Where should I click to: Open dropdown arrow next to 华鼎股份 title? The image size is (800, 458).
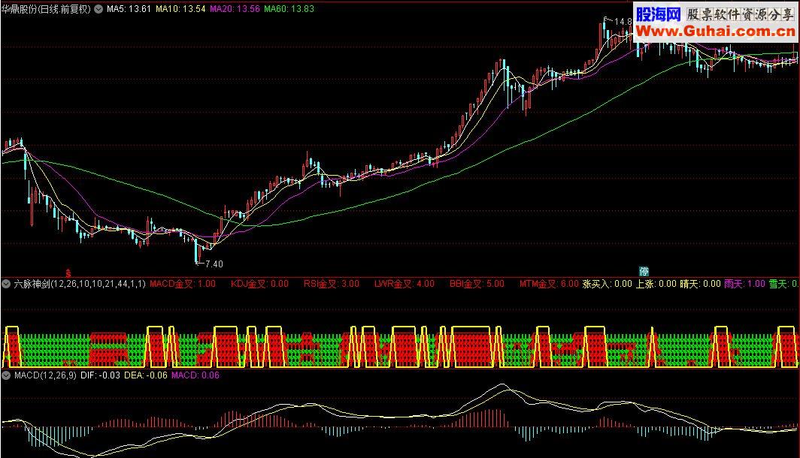click(98, 9)
